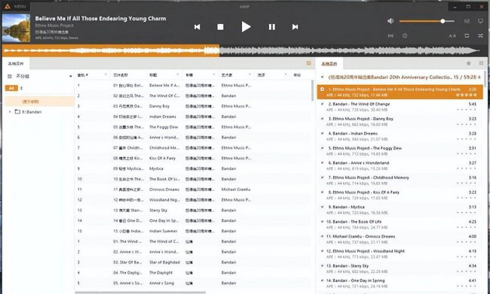The height and width of the screenshot is (294, 490).
Task: Click the star bookmark icon in playlist panel
Action: coord(468,63)
